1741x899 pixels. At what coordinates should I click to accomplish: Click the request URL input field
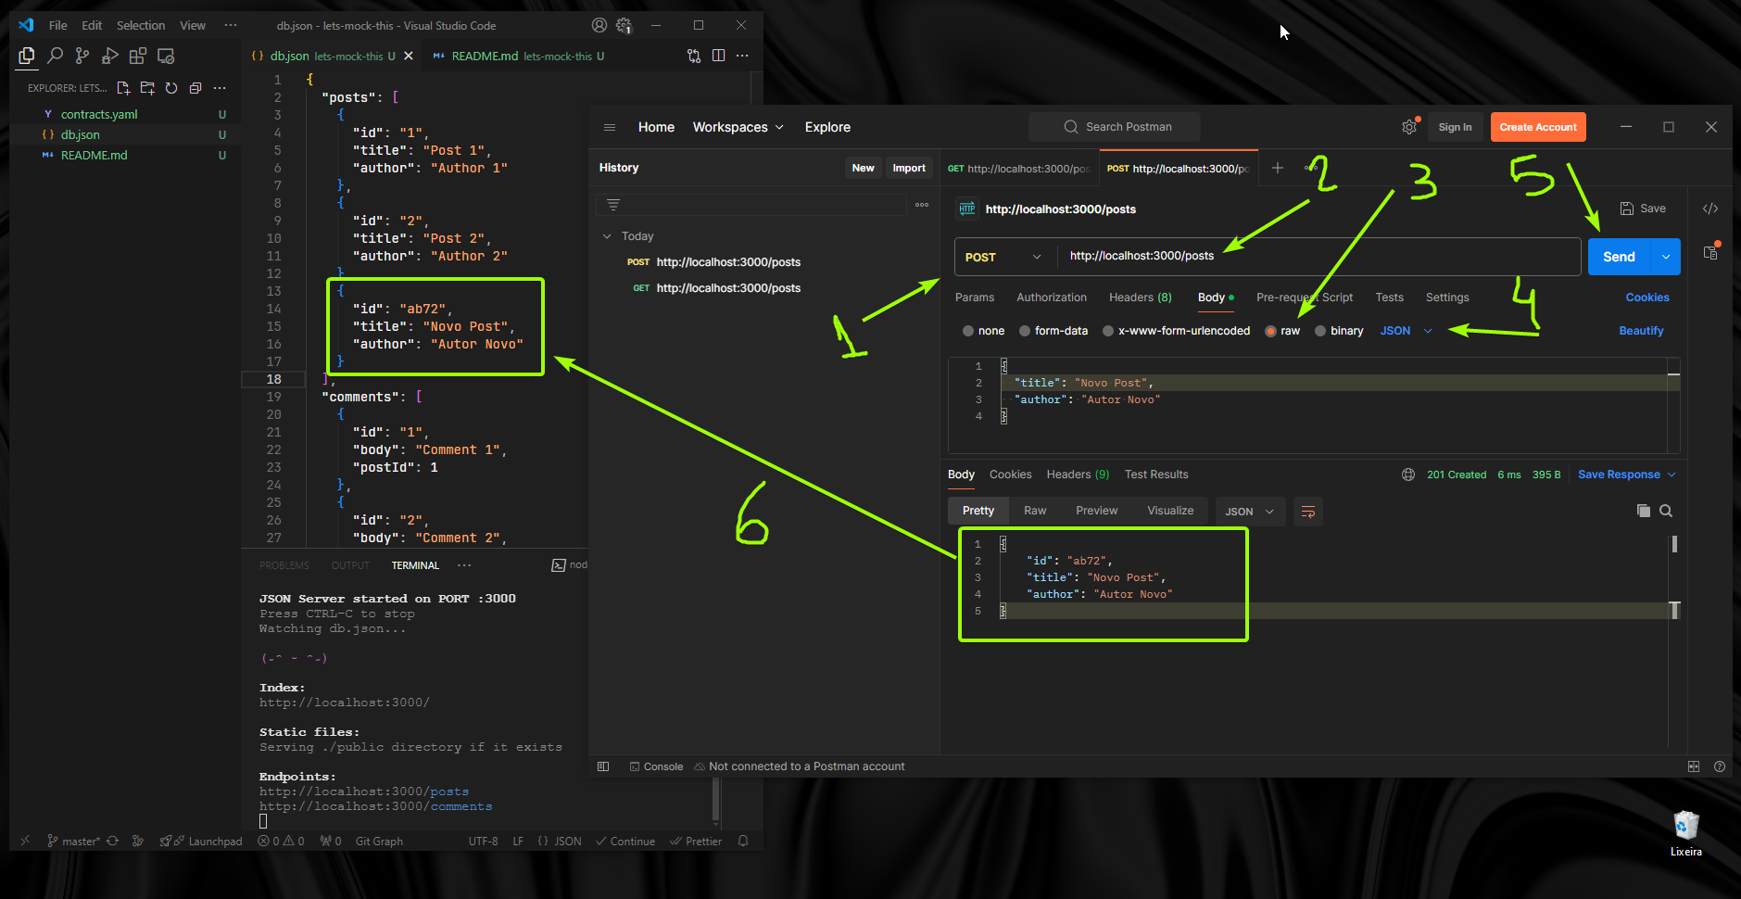click(x=1319, y=257)
